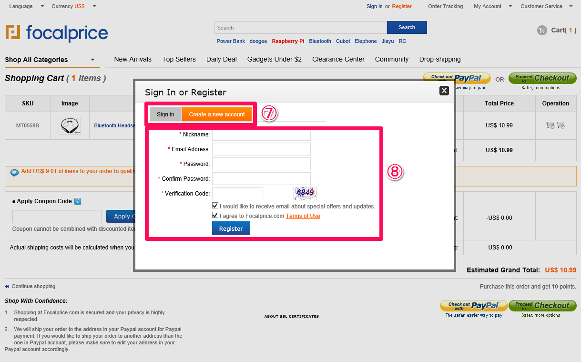
Task: Click the speech bubble icon by shipping notice
Action: (x=14, y=172)
